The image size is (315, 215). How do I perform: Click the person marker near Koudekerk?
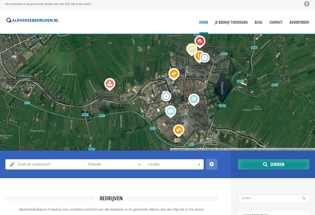(x=109, y=84)
